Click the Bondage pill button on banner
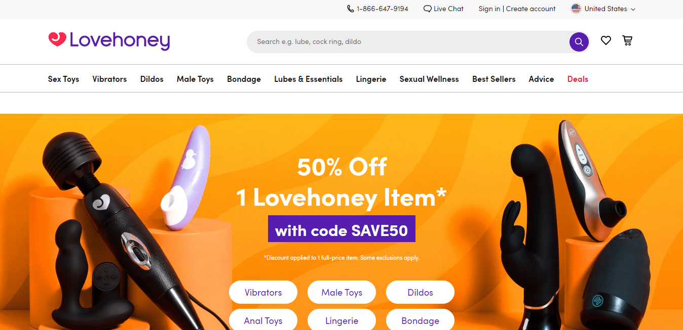 click(420, 320)
